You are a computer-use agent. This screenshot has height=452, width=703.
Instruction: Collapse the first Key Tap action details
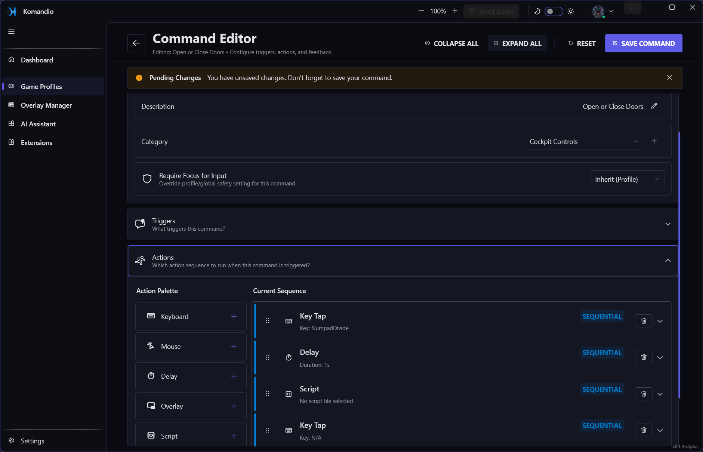[660, 321]
